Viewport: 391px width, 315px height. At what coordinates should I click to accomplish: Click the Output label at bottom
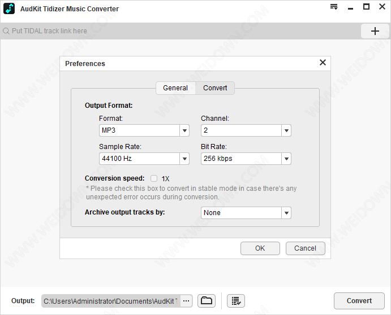pyautogui.click(x=23, y=301)
